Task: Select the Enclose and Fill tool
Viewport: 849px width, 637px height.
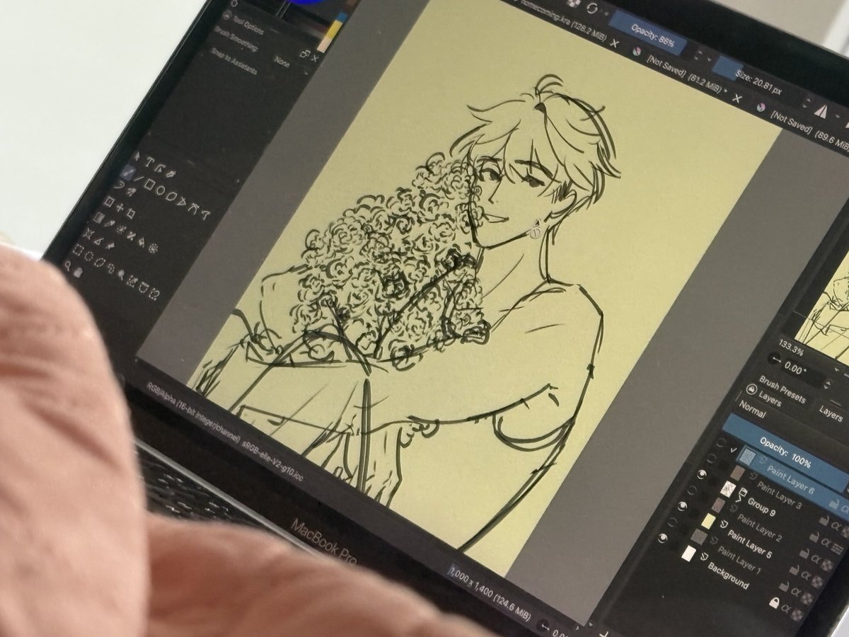Action: click(x=154, y=248)
